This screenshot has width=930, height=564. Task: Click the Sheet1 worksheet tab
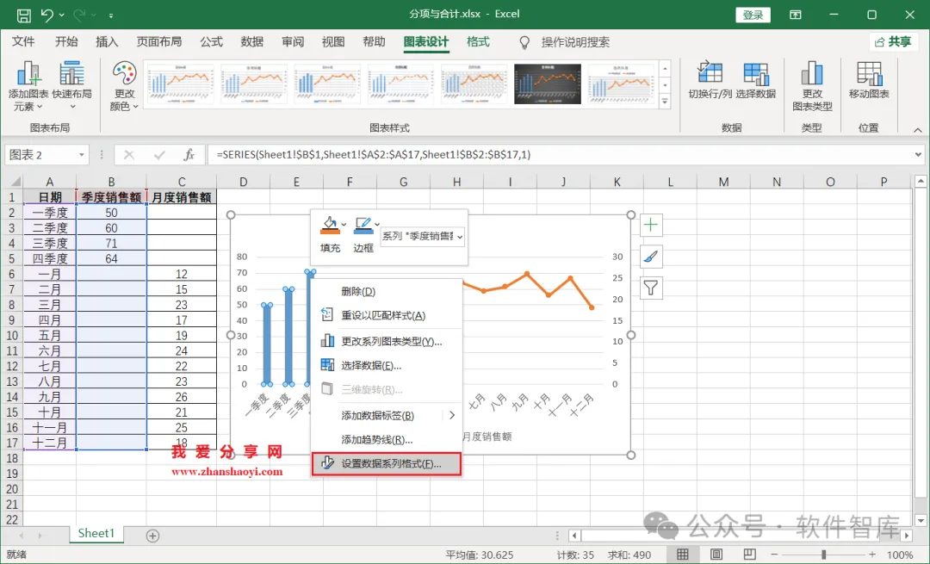(96, 533)
